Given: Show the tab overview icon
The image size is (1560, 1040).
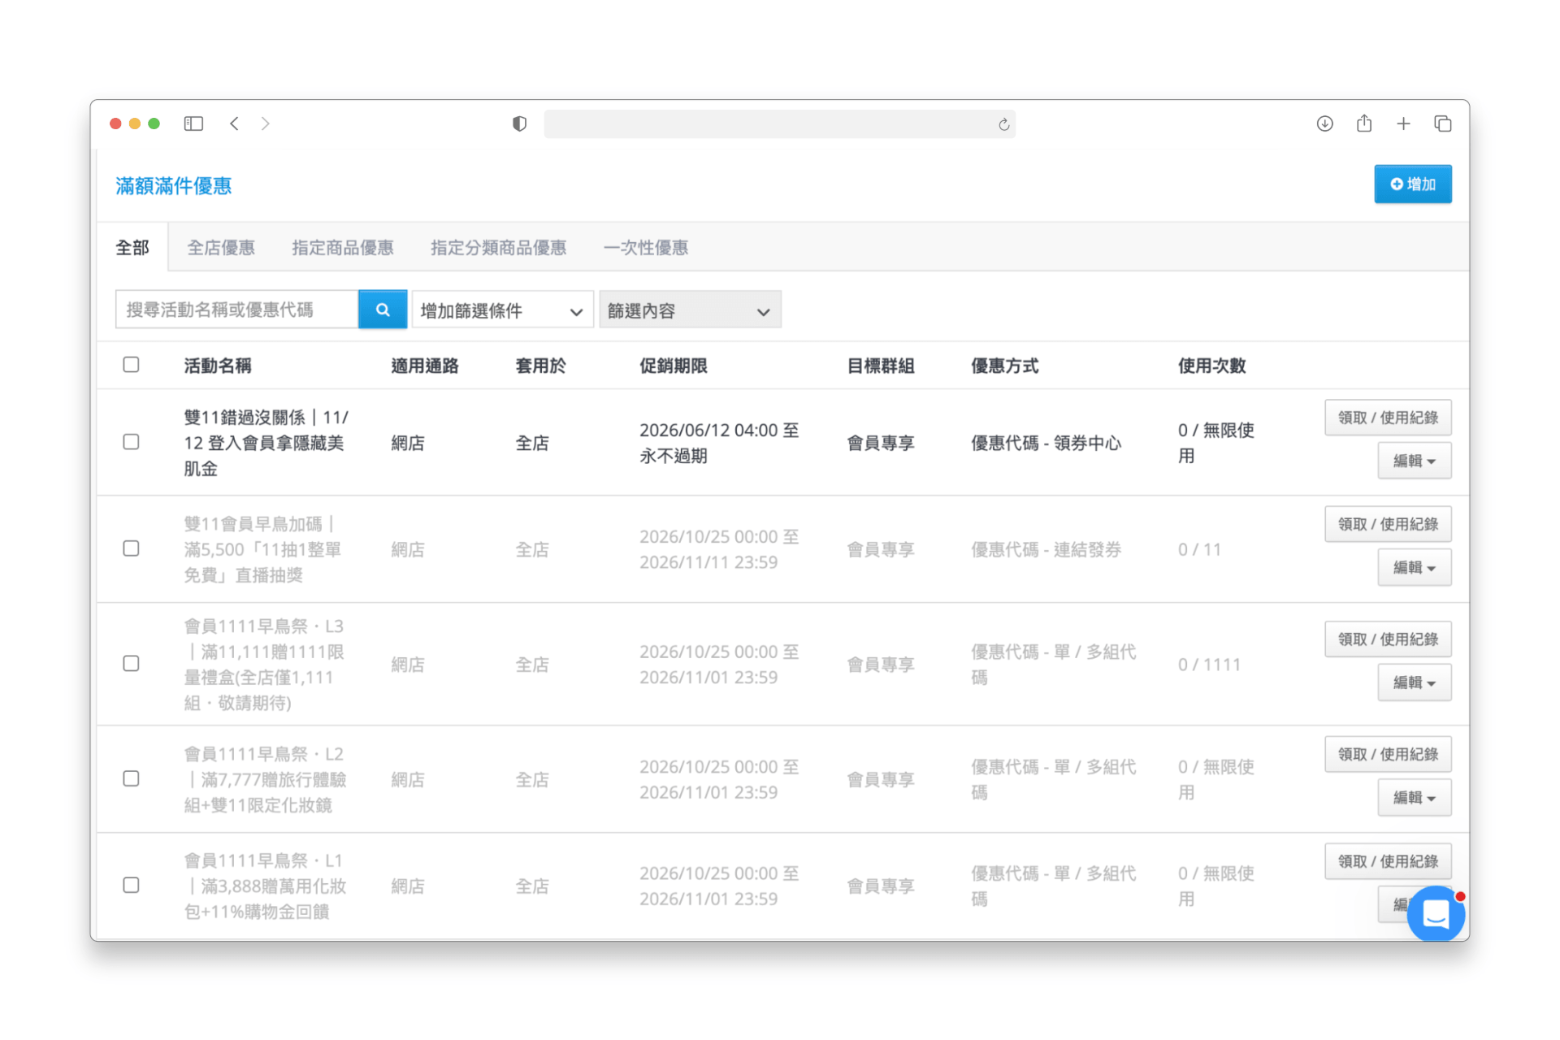Looking at the screenshot, I should [1443, 123].
